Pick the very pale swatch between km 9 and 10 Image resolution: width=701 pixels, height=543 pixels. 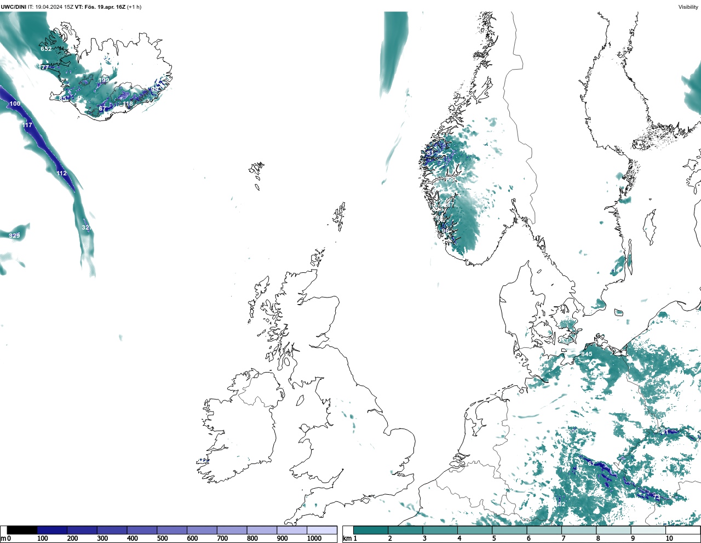648,530
